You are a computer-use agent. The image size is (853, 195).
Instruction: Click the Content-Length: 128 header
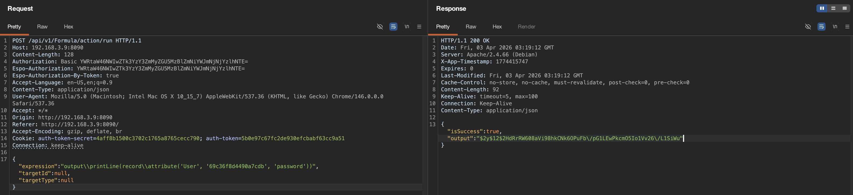[x=43, y=55]
